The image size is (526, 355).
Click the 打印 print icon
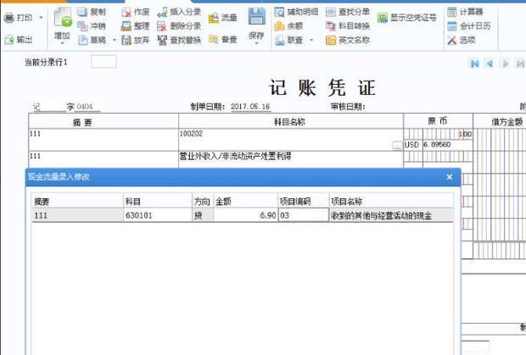pos(9,18)
